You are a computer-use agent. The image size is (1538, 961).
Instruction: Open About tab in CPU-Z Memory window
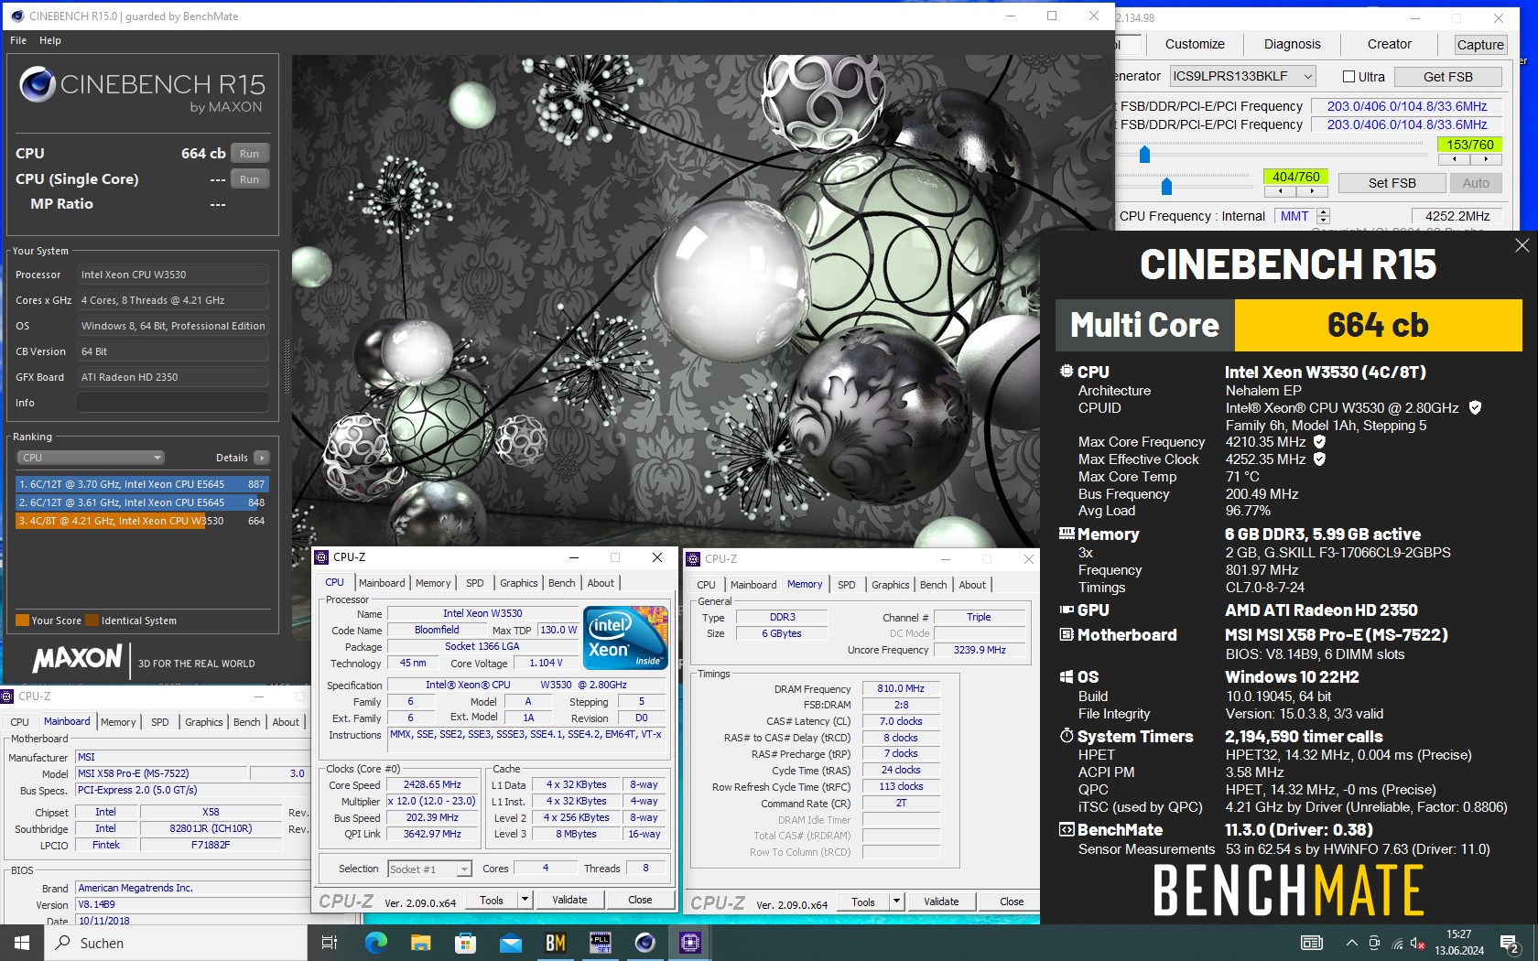coord(972,585)
